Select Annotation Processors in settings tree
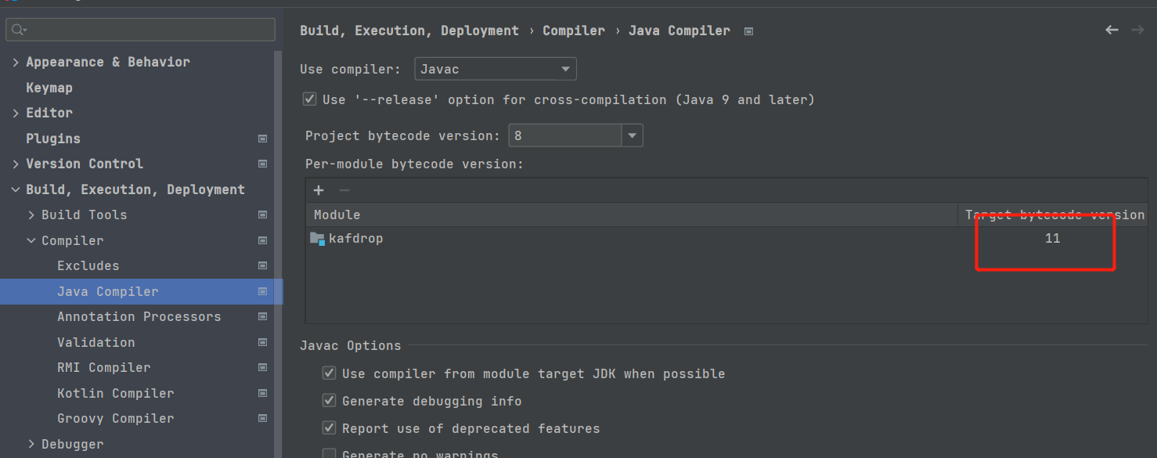 (x=139, y=316)
